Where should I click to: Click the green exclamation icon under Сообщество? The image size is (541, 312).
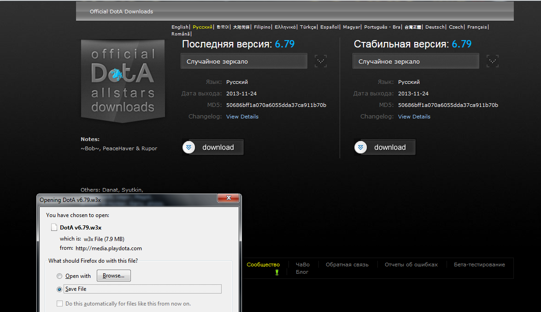pyautogui.click(x=276, y=272)
